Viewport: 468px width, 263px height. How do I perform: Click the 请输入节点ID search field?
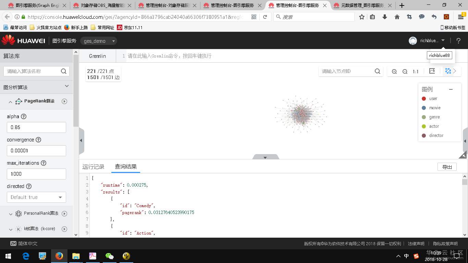tap(346, 71)
